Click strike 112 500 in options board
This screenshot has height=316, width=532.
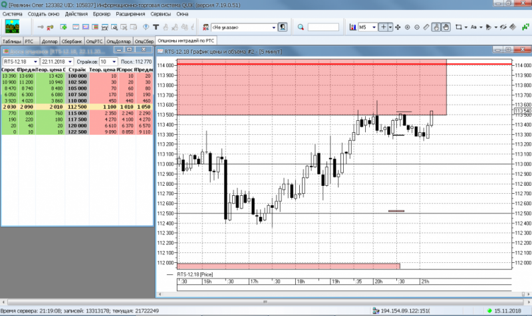click(77, 107)
